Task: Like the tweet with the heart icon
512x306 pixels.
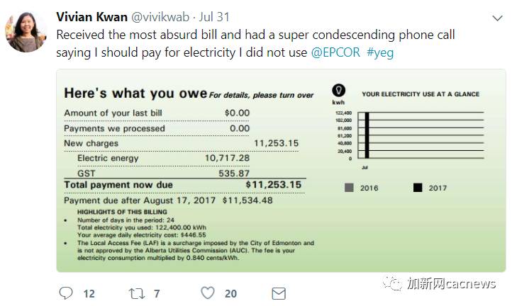Action: tap(208, 293)
